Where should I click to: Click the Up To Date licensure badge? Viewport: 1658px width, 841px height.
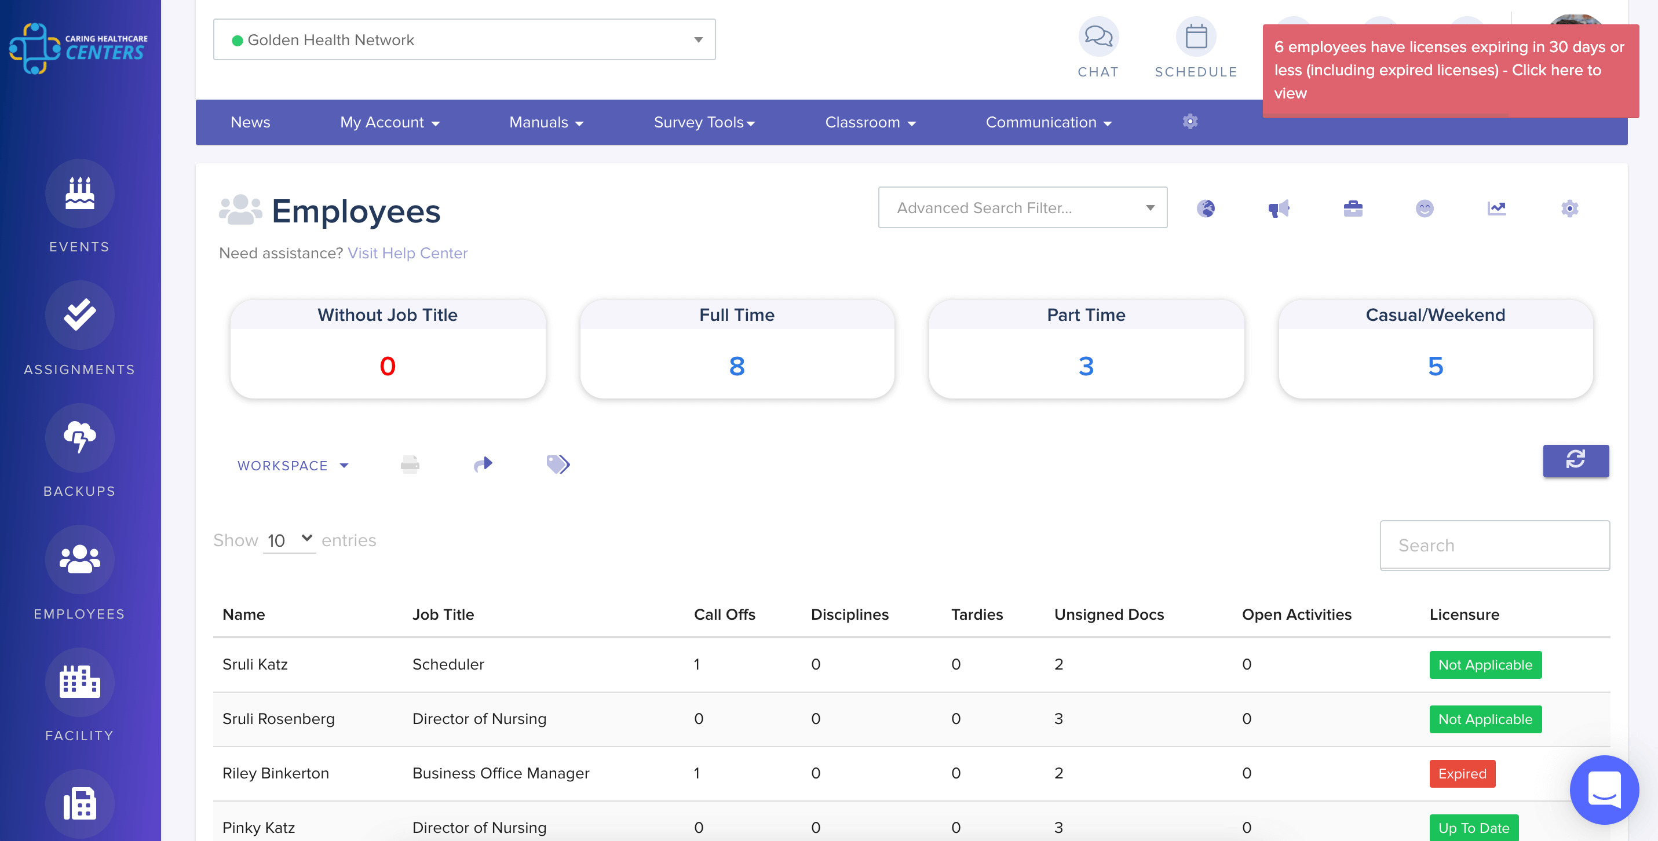(1473, 828)
